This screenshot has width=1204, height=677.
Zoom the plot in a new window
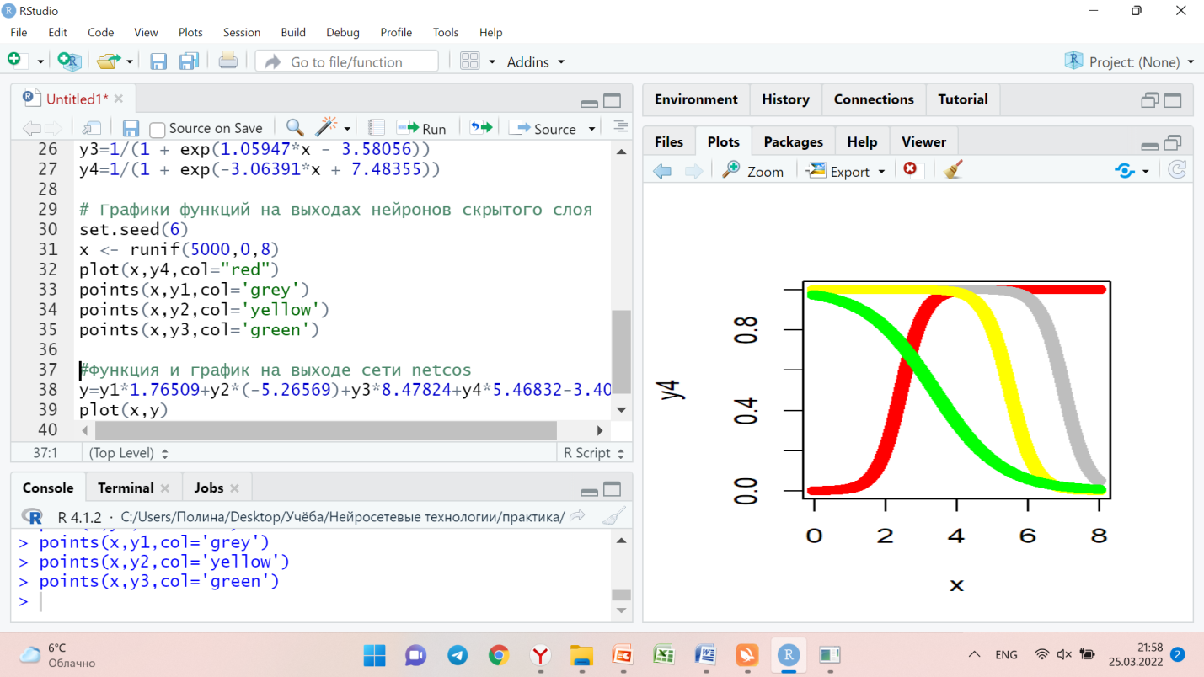pos(753,171)
